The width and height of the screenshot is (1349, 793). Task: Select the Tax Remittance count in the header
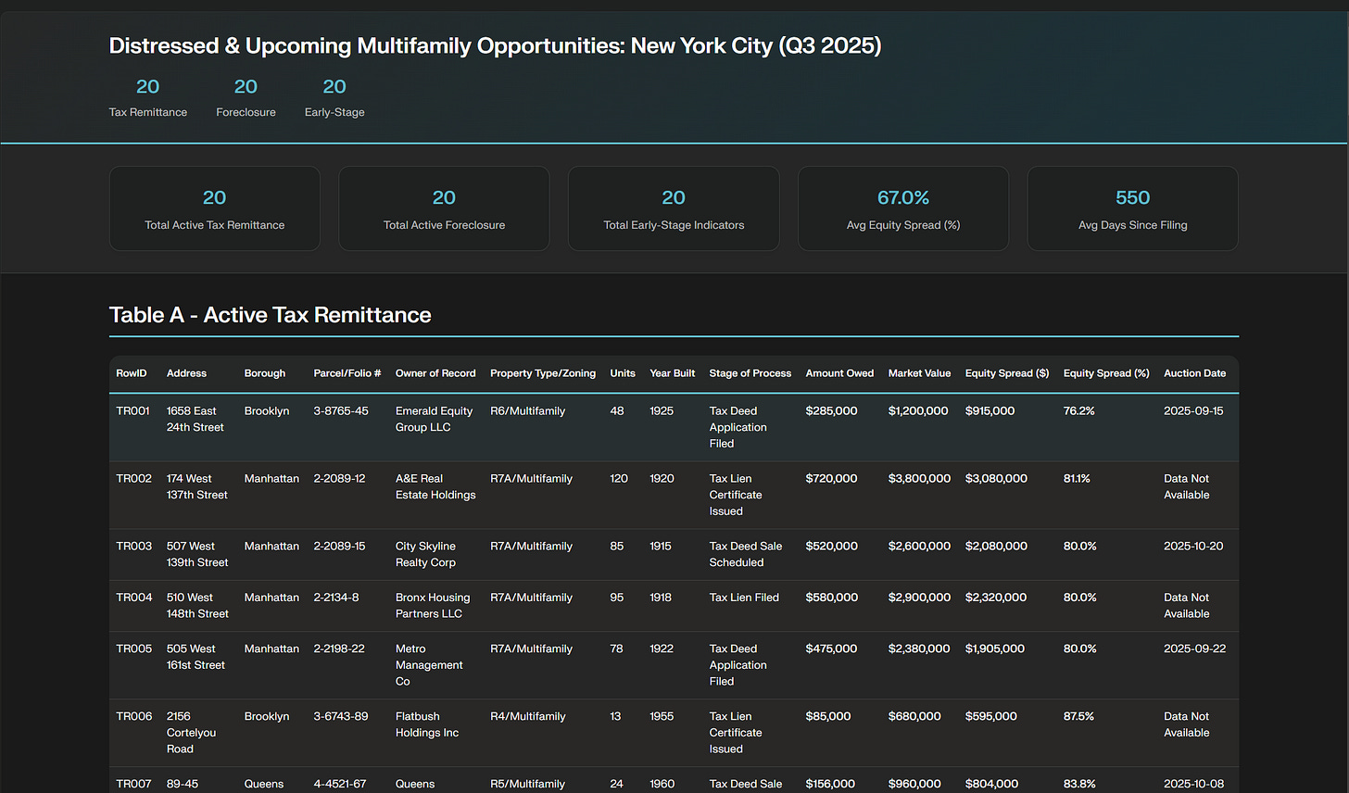point(148,86)
